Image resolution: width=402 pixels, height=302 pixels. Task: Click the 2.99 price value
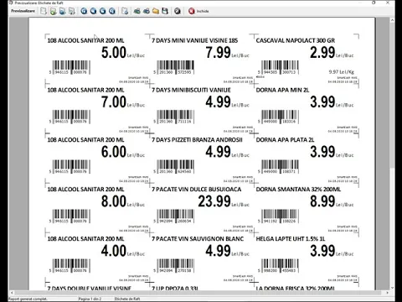point(322,53)
